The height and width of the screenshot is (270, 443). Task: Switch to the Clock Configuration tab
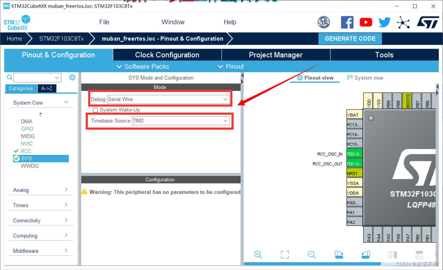[167, 55]
